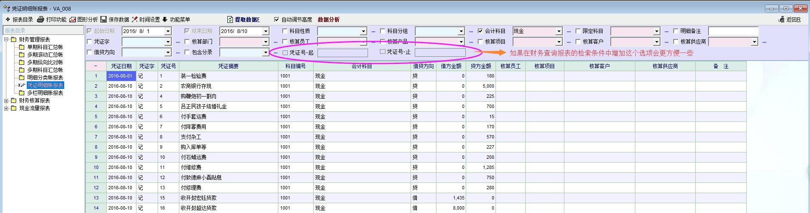Toggle the 会计科目 checkbox

point(480,31)
